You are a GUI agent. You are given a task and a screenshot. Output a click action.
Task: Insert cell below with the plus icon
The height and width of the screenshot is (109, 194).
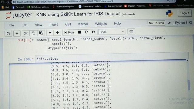pyautogui.click(x=17, y=33)
